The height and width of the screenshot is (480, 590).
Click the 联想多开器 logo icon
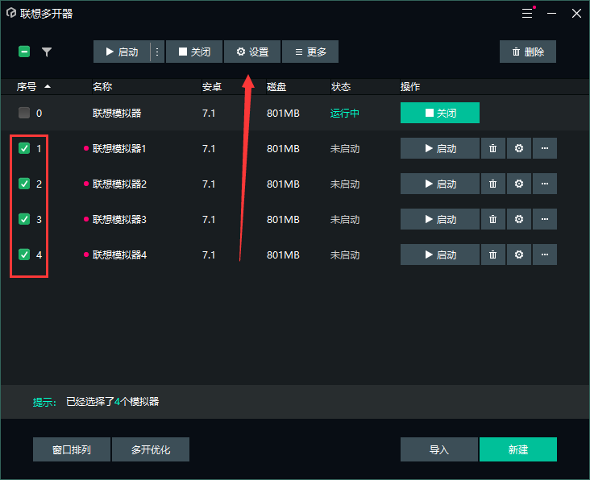point(11,13)
